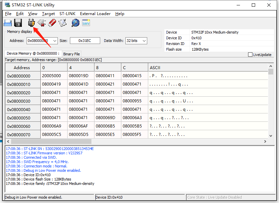Switch to Binary File tab
This screenshot has width=279, height=203.
[72, 54]
